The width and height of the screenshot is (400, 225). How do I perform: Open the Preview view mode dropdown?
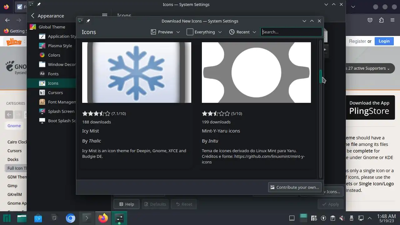pyautogui.click(x=165, y=32)
